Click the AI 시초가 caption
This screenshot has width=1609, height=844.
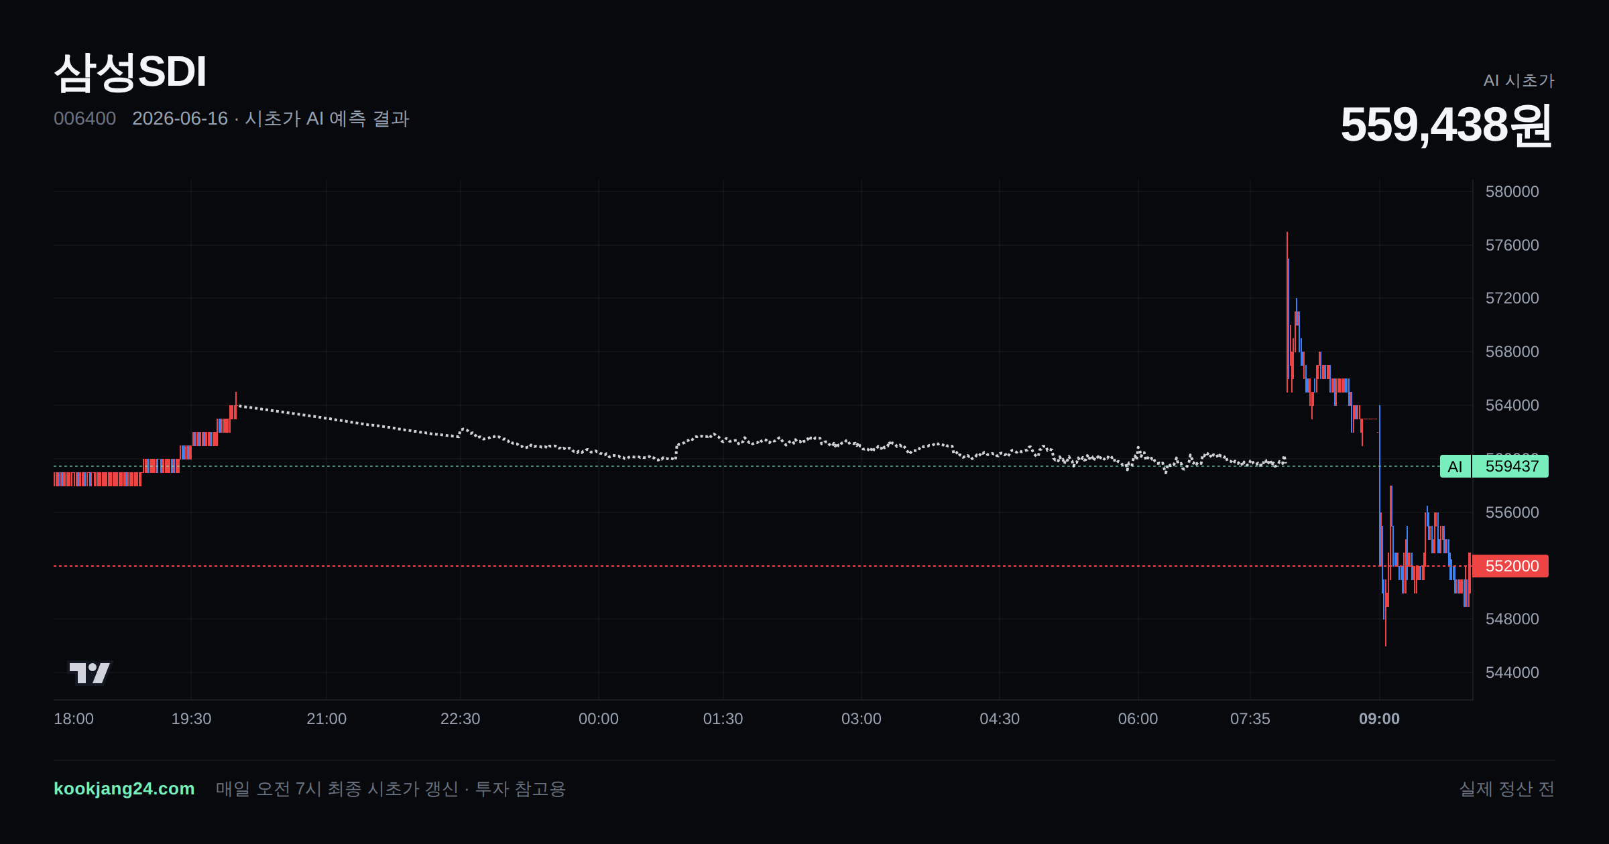[x=1518, y=80]
